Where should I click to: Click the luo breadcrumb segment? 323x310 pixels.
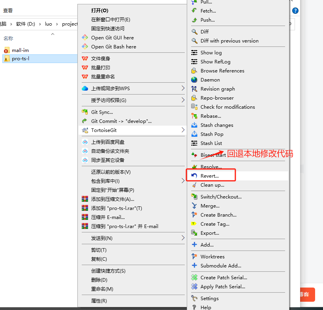click(x=49, y=24)
